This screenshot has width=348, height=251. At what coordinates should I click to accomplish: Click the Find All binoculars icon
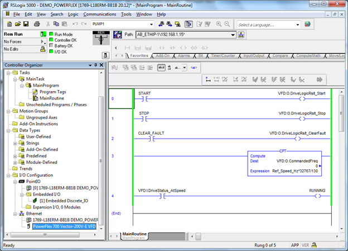click(177, 24)
